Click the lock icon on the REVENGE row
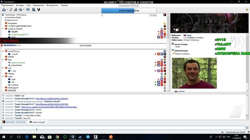 coord(165,91)
